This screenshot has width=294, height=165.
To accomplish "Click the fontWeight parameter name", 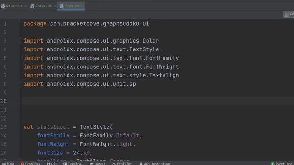I will pyautogui.click(x=53, y=144).
